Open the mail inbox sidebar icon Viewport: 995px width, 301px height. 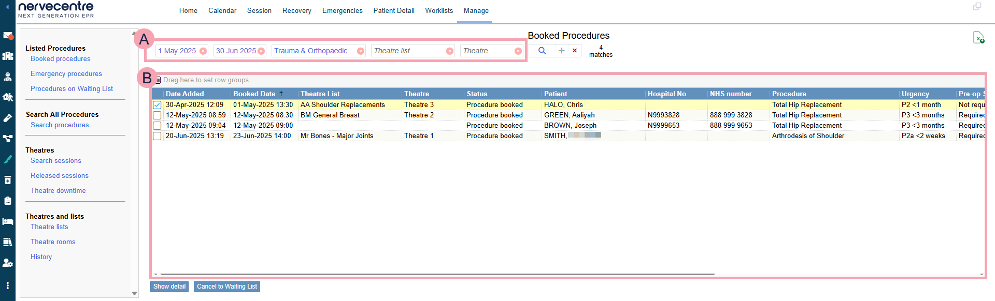point(7,36)
